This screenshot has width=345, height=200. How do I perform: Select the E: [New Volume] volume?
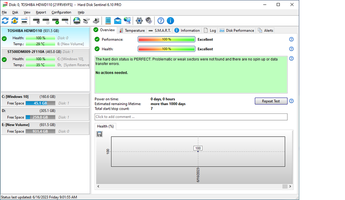pyautogui.click(x=45, y=128)
